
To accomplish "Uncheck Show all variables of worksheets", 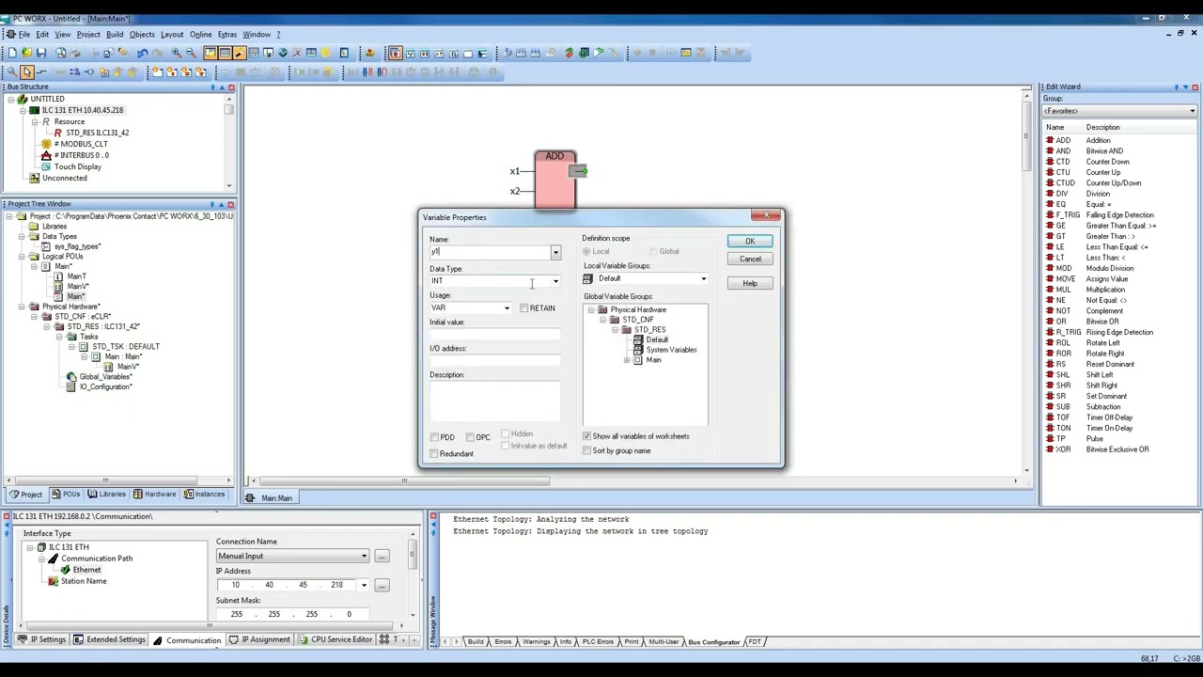I will 586,436.
